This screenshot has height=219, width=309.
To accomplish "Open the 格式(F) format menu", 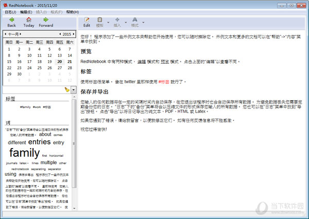I will click(56, 12).
